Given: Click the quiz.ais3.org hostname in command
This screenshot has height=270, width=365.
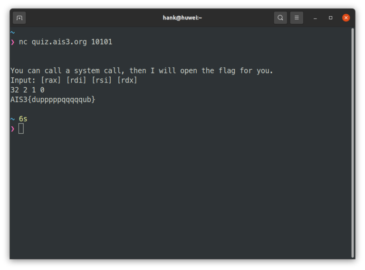Looking at the screenshot, I should [59, 42].
